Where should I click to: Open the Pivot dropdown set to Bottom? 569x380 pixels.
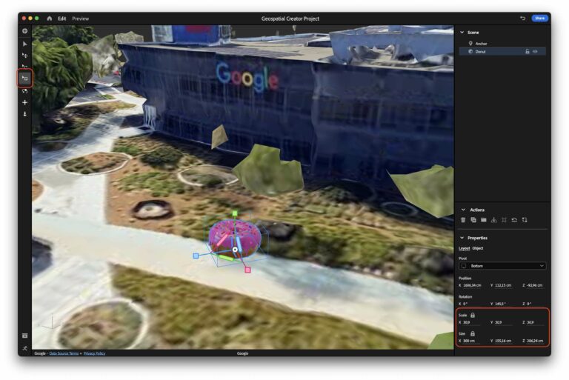coord(502,266)
